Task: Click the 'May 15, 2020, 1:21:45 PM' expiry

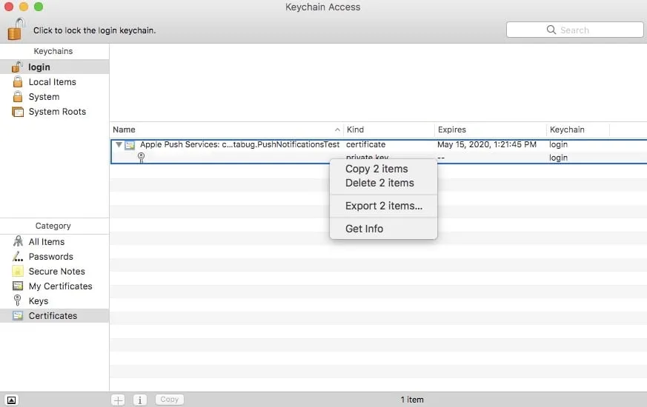Action: (487, 144)
